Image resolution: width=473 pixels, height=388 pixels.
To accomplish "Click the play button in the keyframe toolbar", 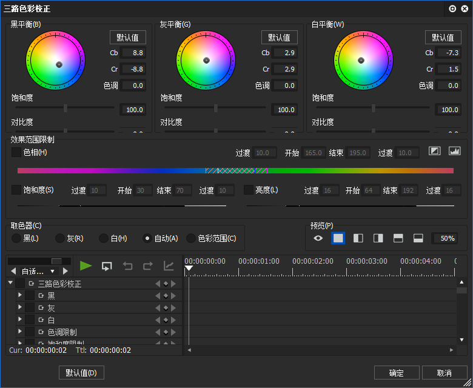I will tap(86, 266).
